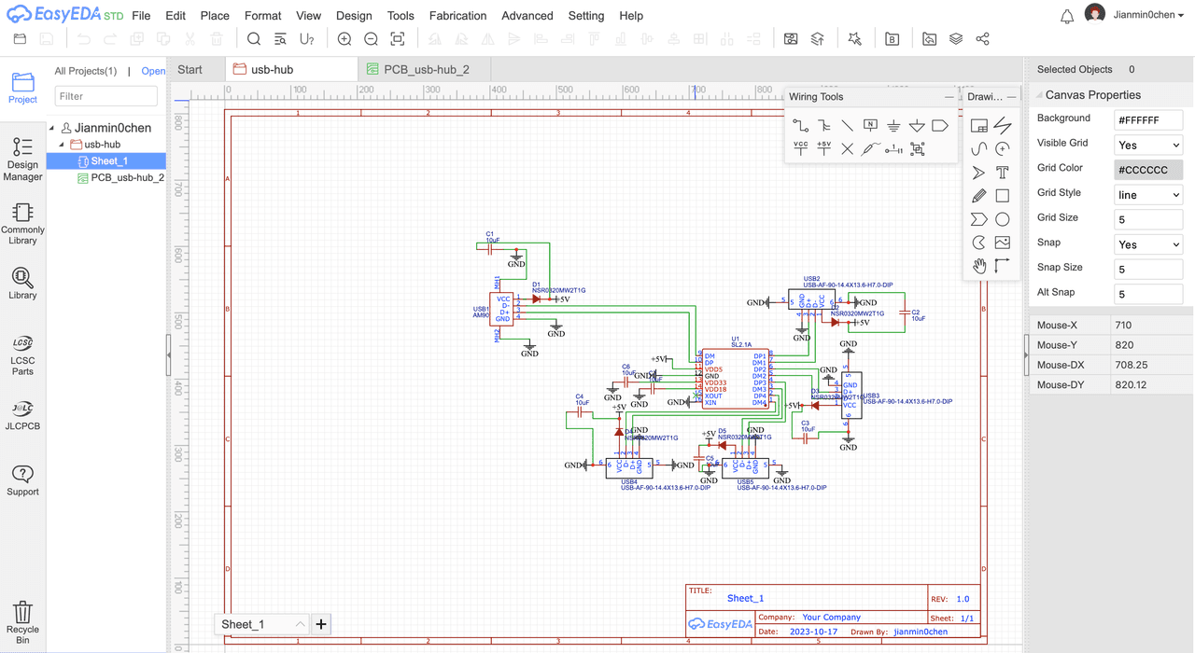
Task: Open the Share icon in toolbar
Action: tap(982, 39)
